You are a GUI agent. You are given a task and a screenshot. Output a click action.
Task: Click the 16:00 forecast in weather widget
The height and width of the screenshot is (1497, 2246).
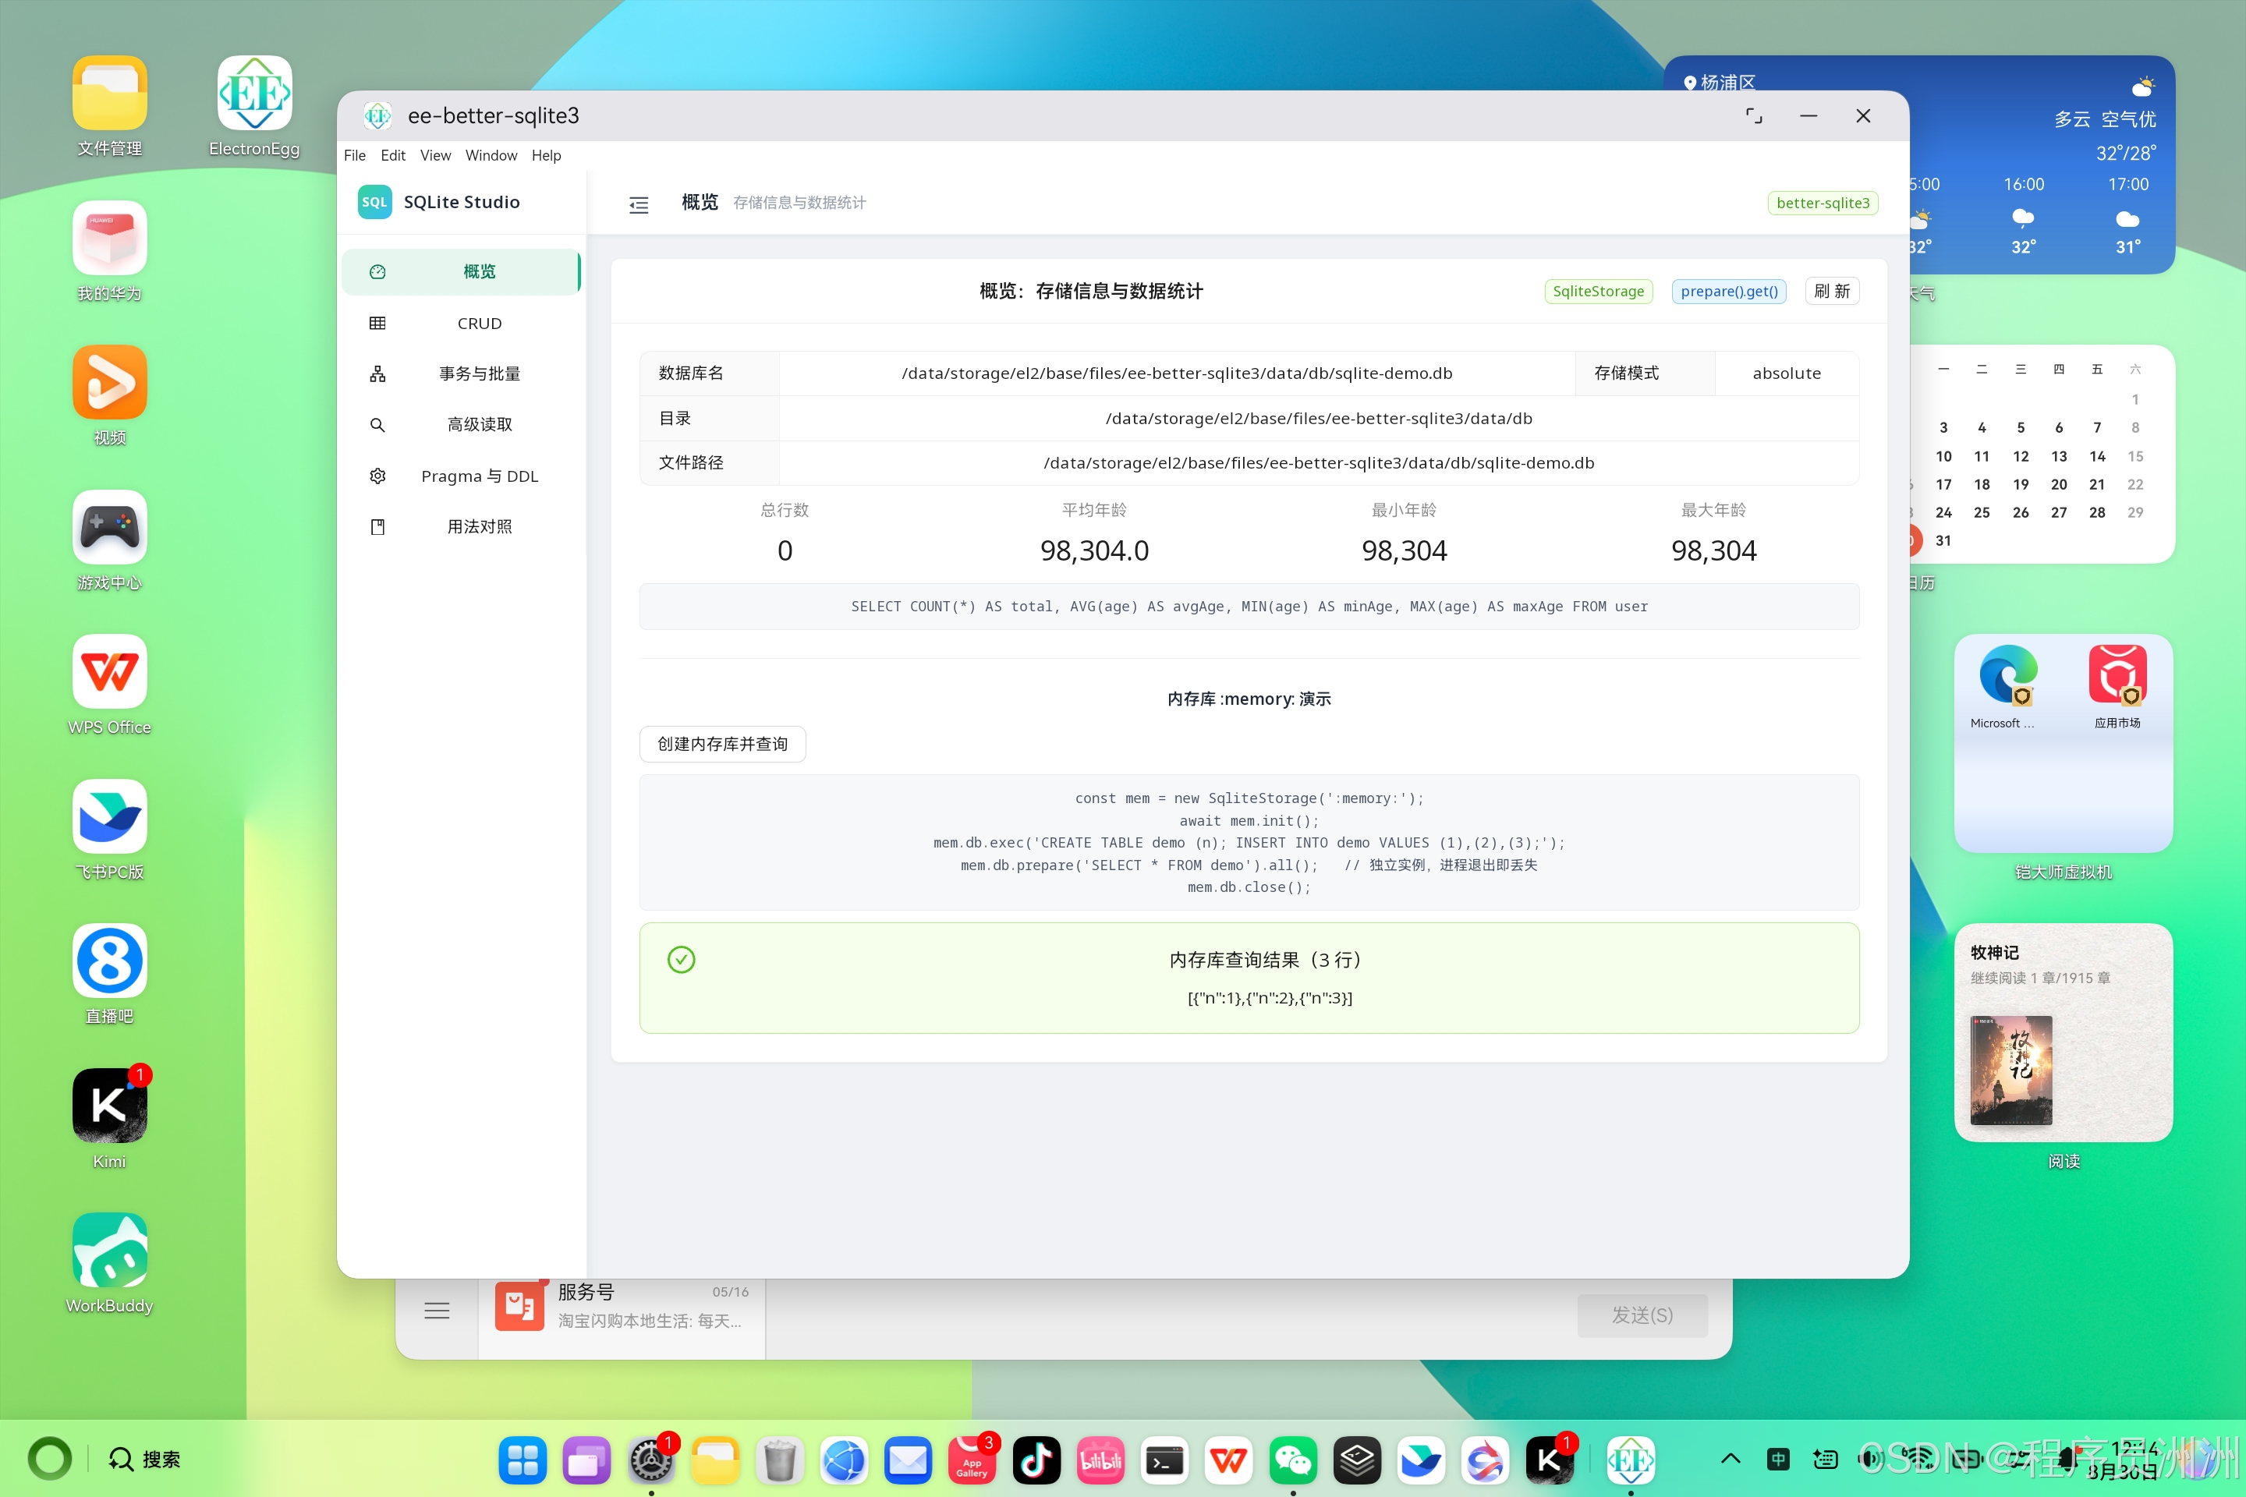tap(2024, 215)
